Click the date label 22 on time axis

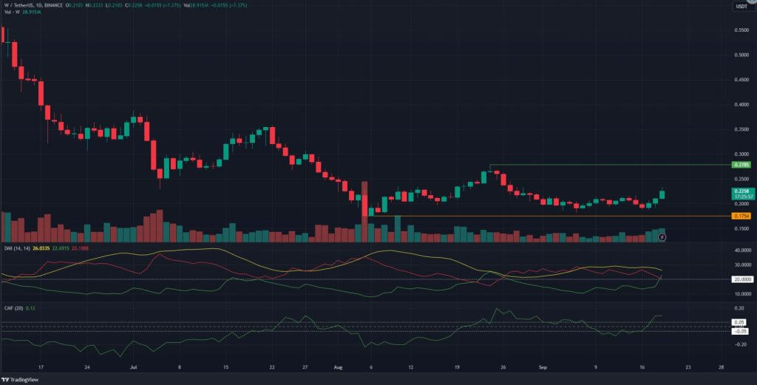[272, 367]
